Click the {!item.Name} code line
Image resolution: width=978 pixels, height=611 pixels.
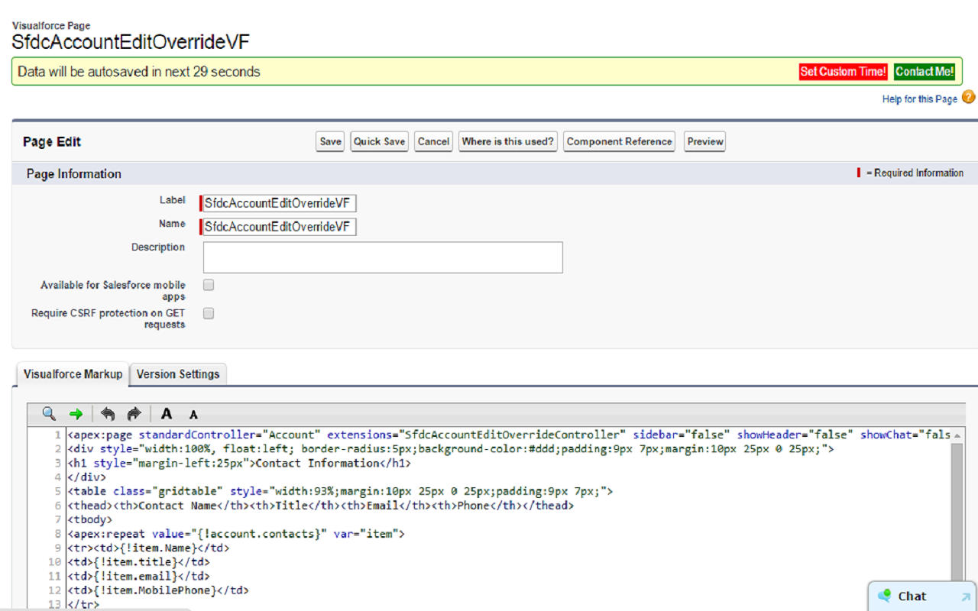pos(148,548)
